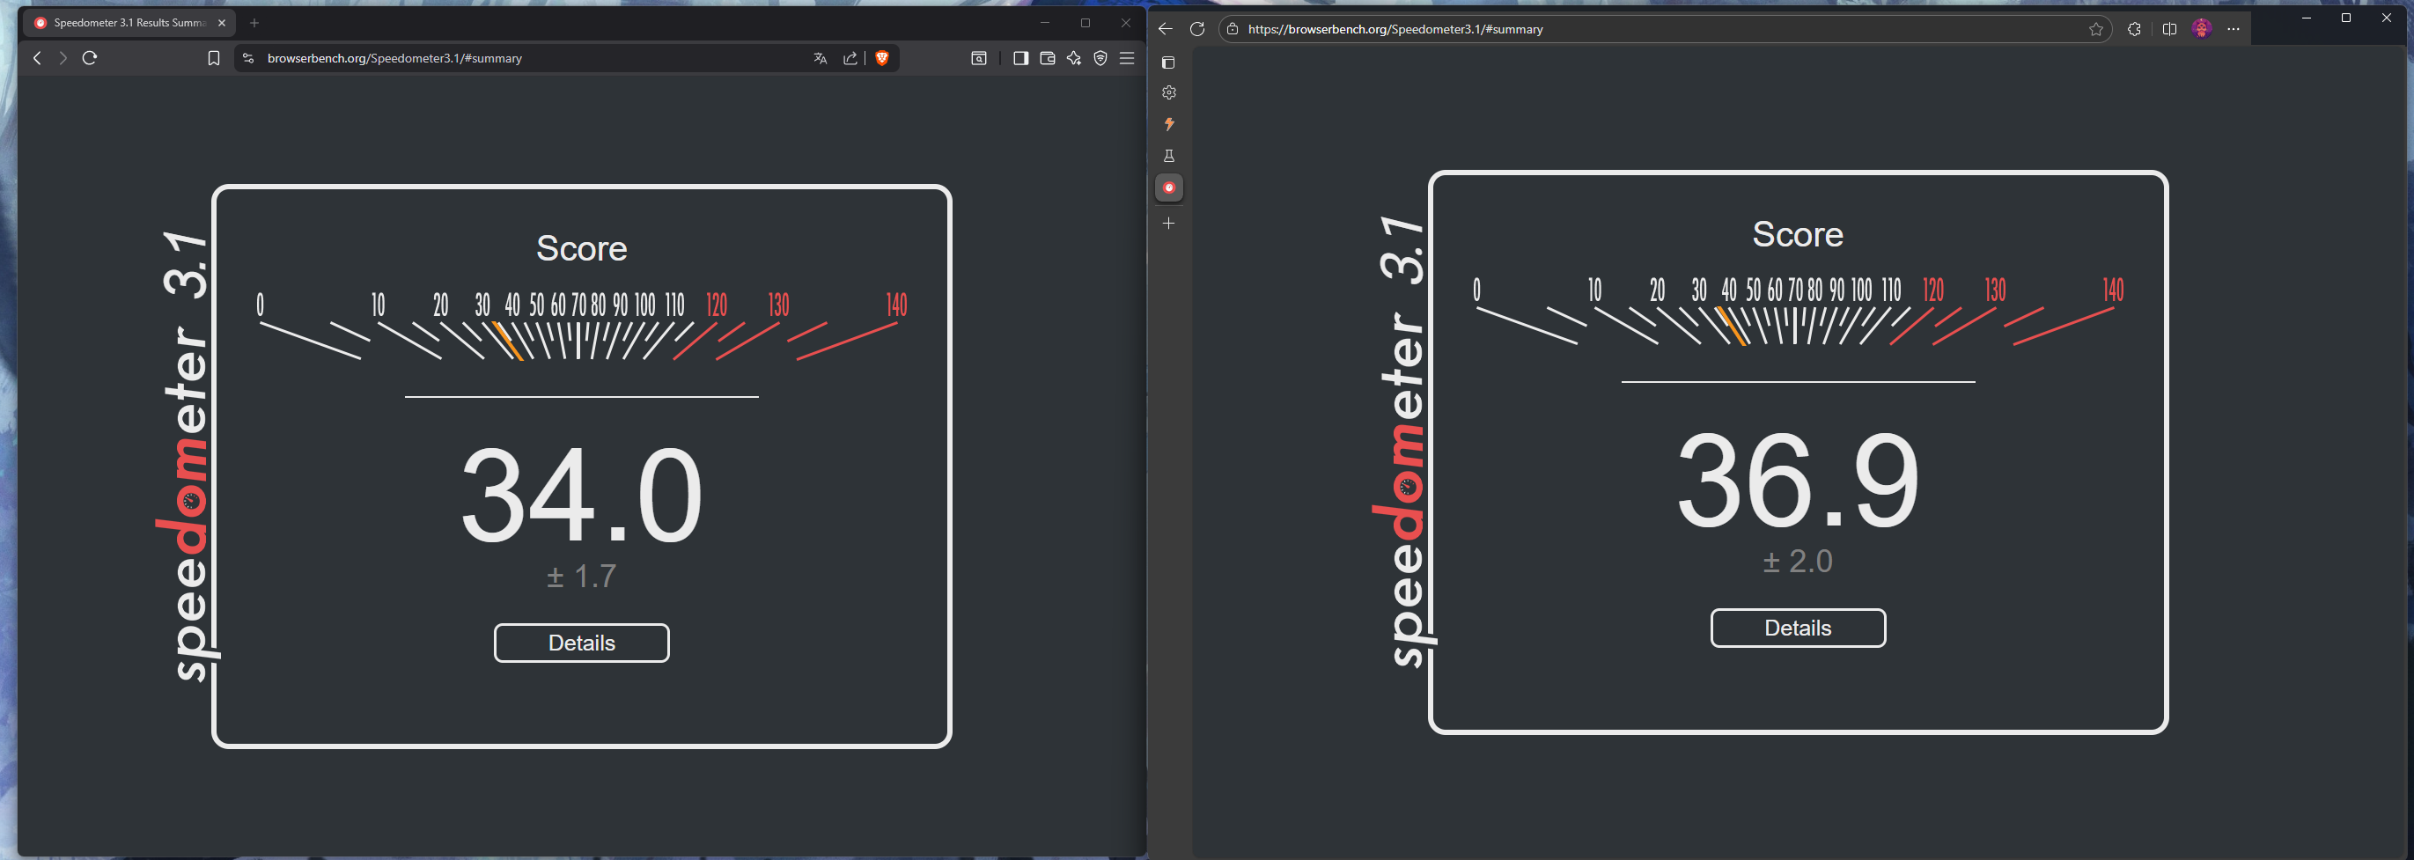This screenshot has height=860, width=2414.
Task: Toggle the Brave sidebar panel
Action: click(1021, 58)
